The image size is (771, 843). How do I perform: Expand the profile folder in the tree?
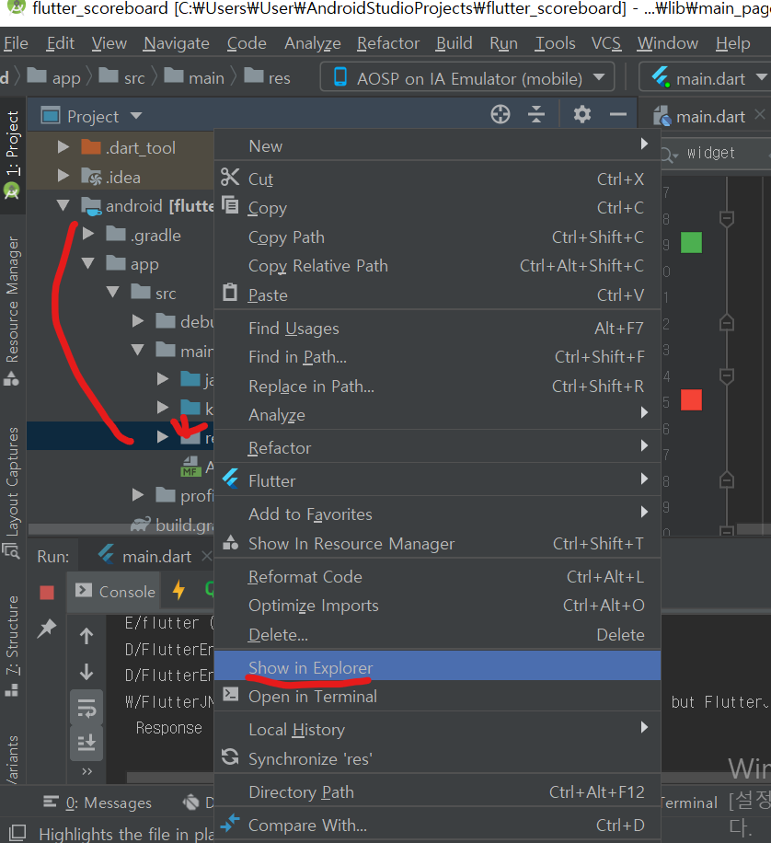[x=138, y=494]
